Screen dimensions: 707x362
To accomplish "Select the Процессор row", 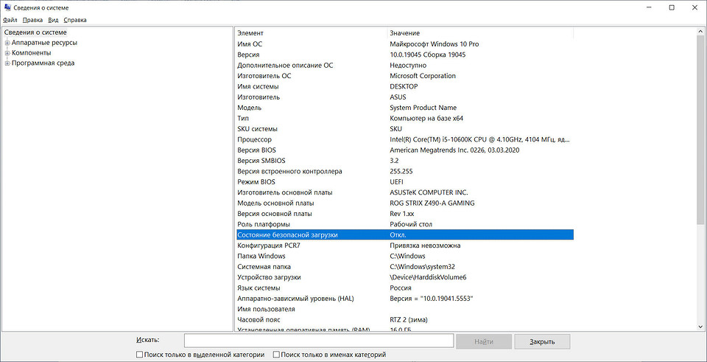I will click(255, 139).
